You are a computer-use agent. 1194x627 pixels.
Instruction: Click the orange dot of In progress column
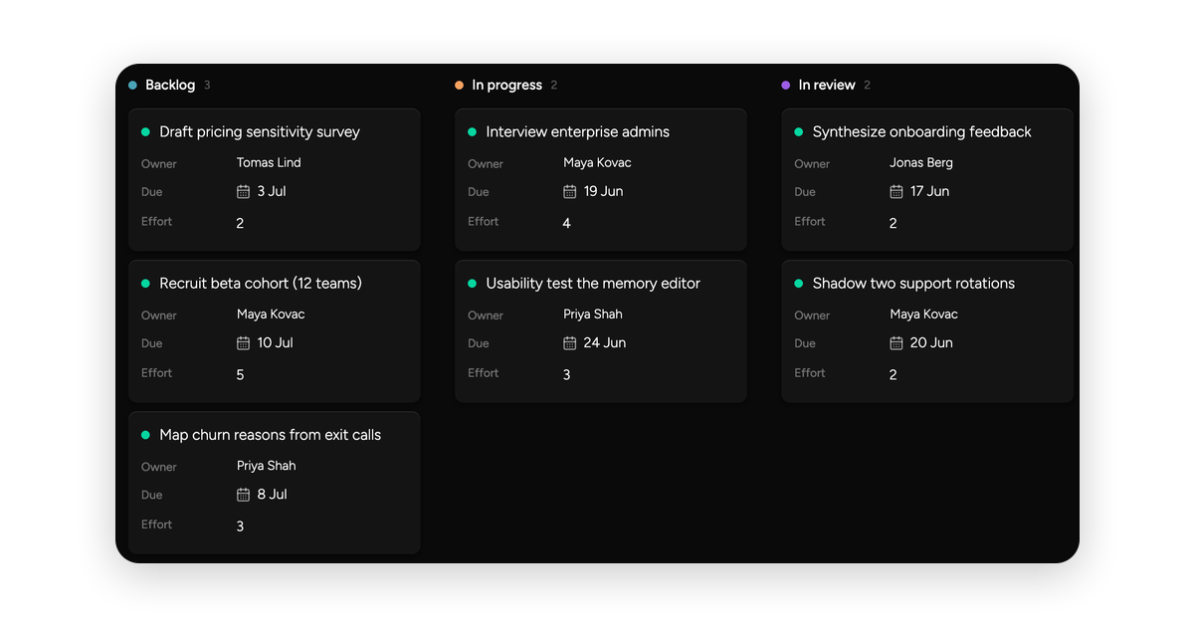(x=460, y=86)
